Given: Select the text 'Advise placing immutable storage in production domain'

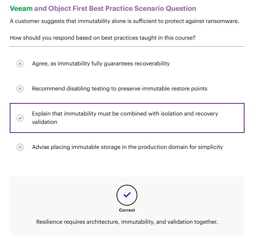Looking at the screenshot, I should coord(127,147).
